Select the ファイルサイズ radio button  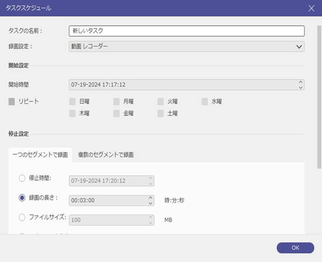point(22,218)
